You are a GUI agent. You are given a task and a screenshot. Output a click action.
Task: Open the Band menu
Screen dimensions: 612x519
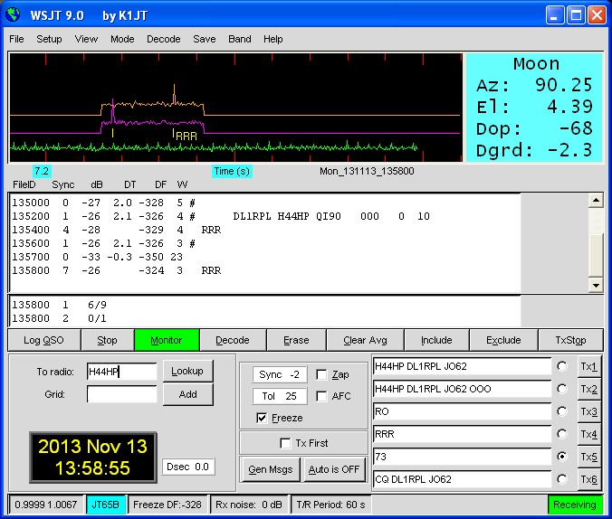click(x=240, y=39)
